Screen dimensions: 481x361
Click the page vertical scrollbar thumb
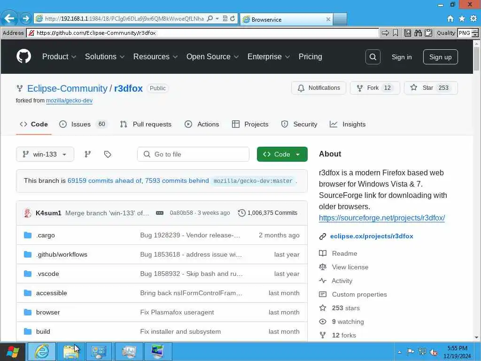(x=476, y=59)
